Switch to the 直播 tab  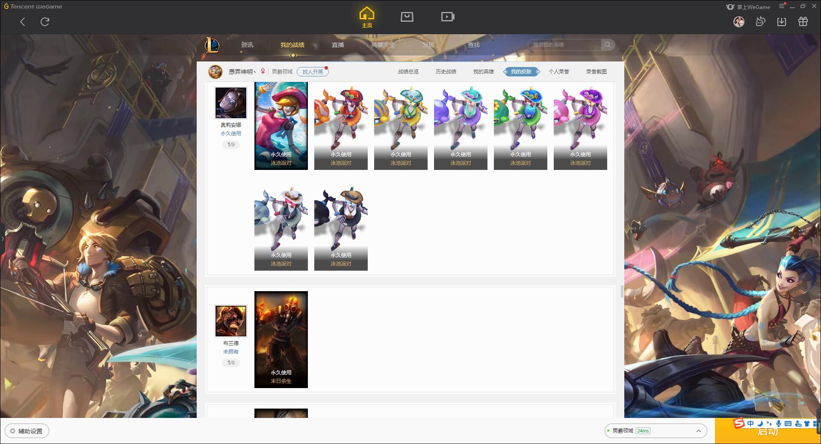click(x=338, y=45)
